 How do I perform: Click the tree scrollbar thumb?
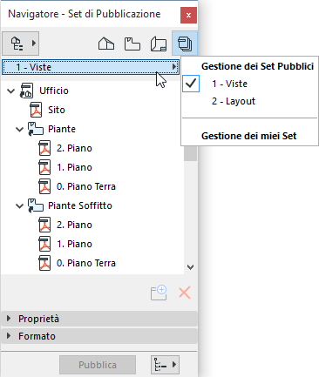point(191,153)
